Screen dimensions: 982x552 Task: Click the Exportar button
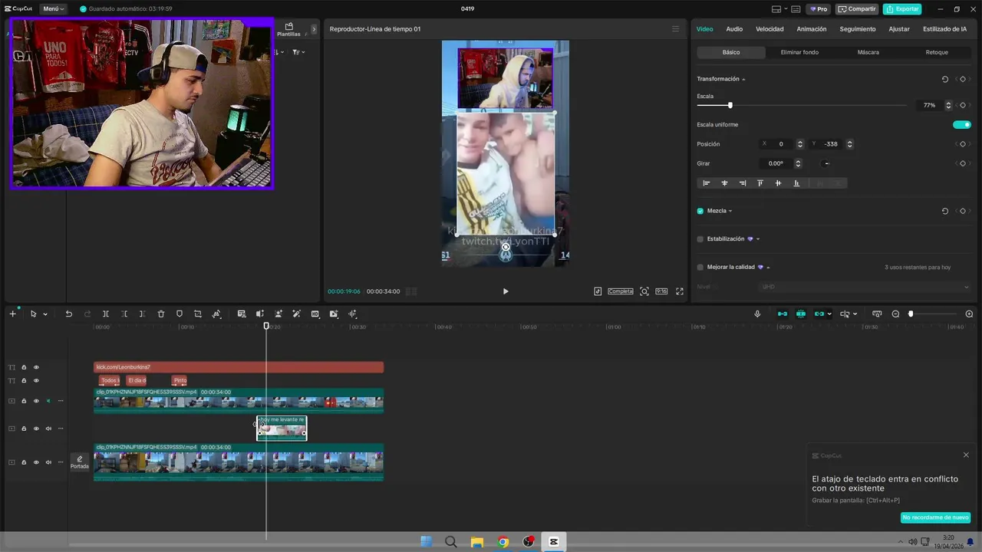[902, 9]
